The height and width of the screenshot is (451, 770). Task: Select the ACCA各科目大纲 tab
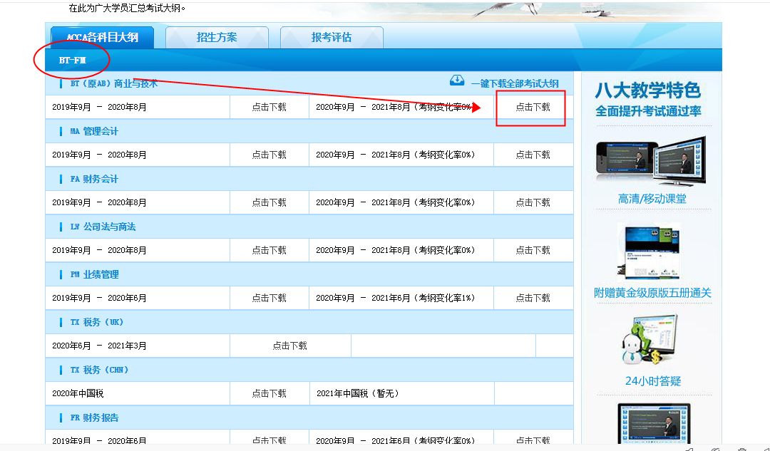click(x=102, y=38)
